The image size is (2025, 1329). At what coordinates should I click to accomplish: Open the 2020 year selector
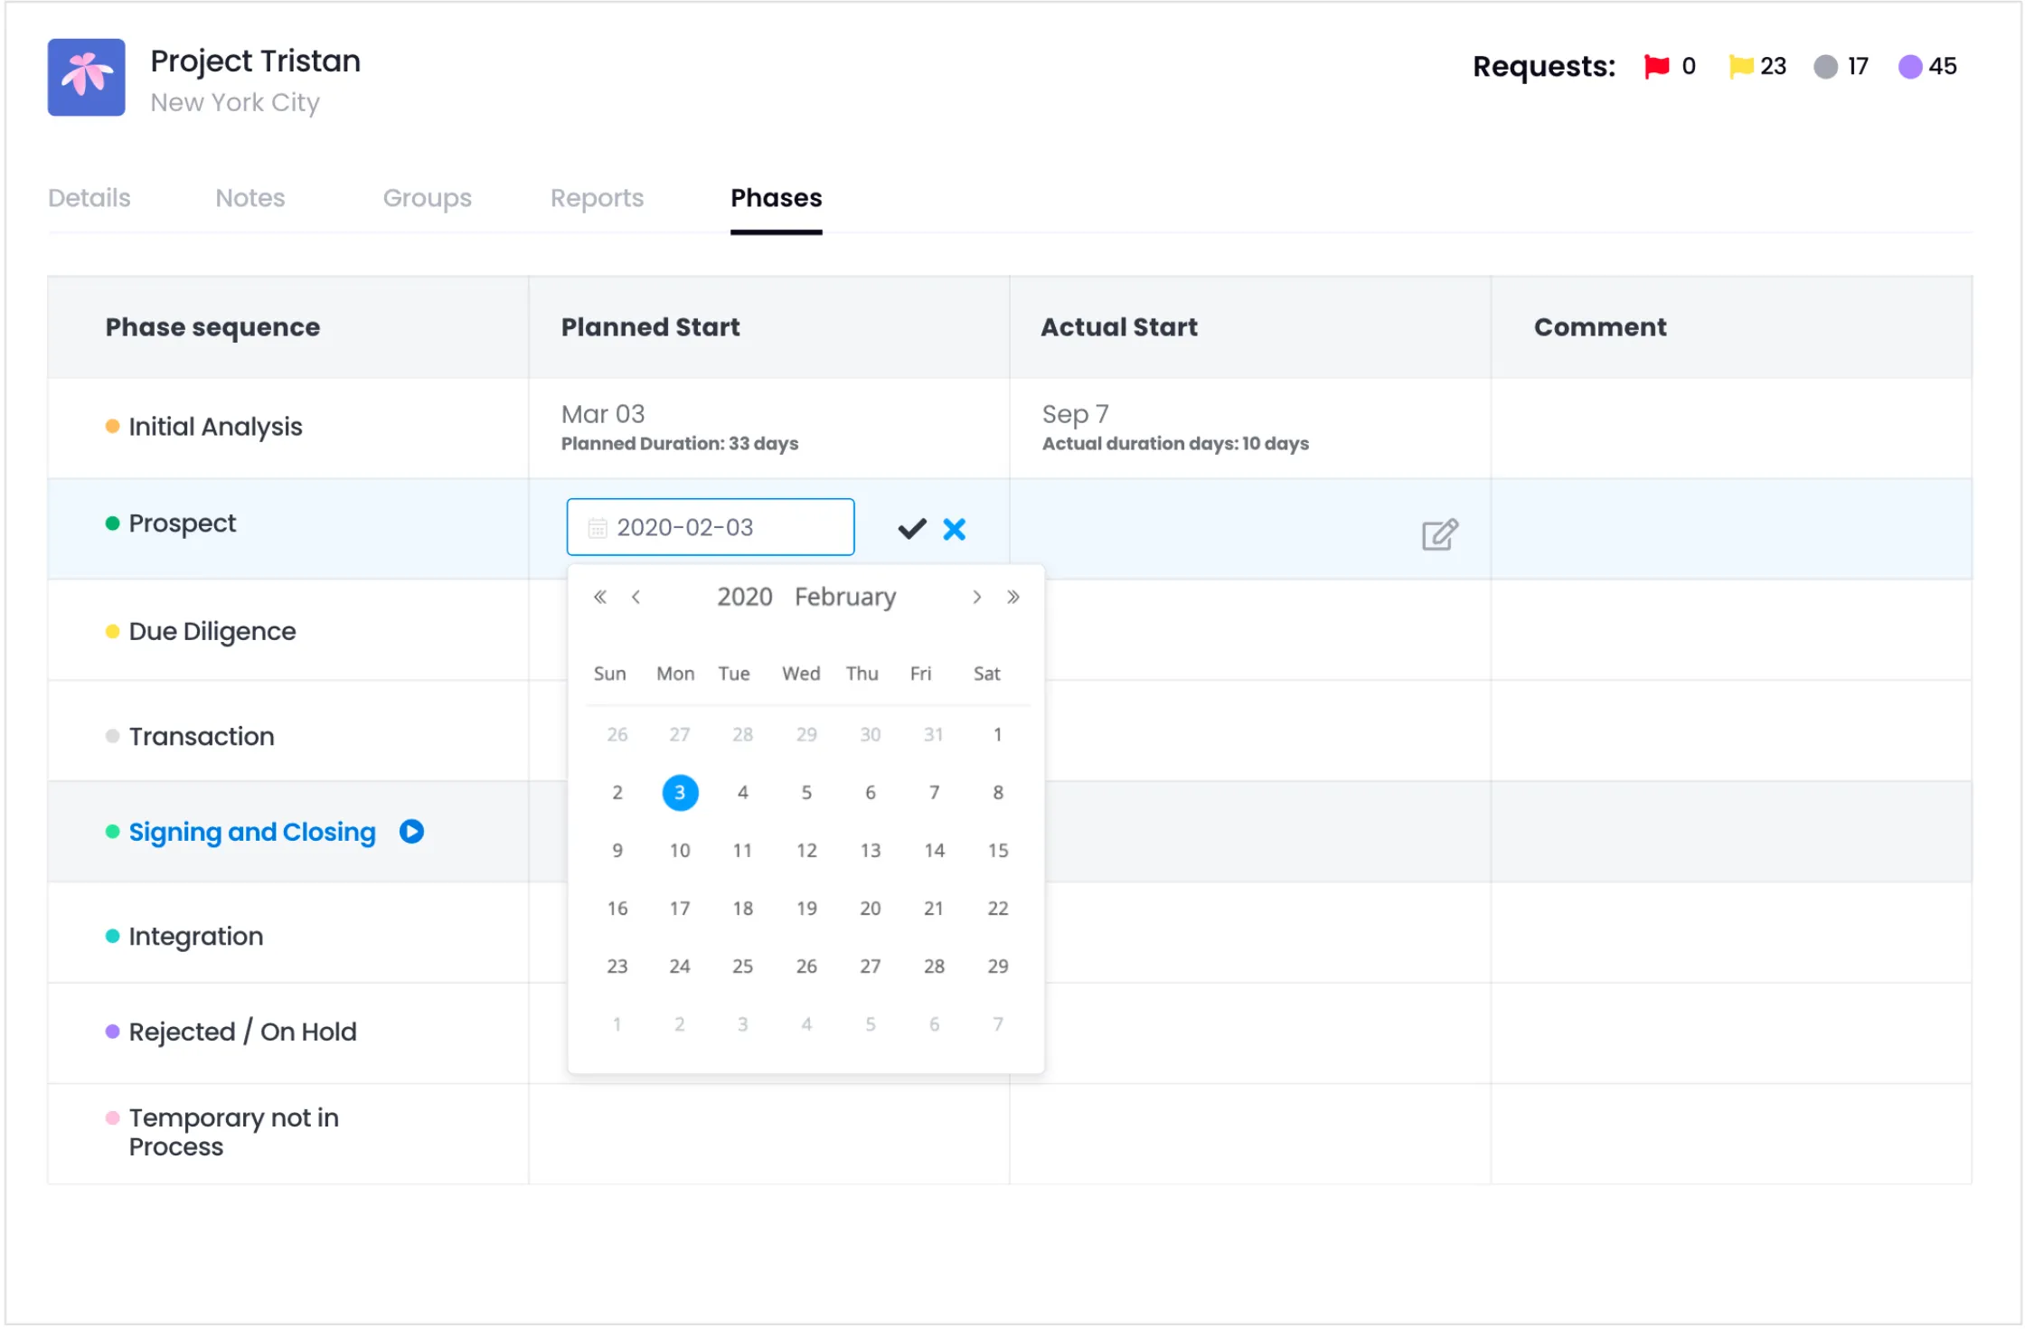(744, 597)
